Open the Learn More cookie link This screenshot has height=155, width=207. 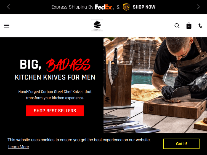18,147
